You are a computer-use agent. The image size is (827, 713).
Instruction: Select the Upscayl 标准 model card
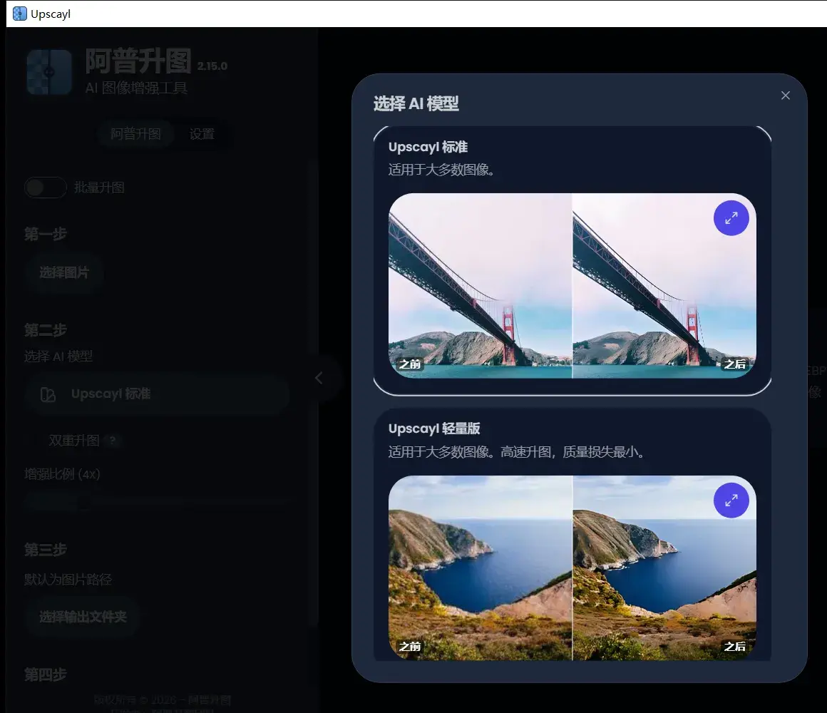pos(572,260)
